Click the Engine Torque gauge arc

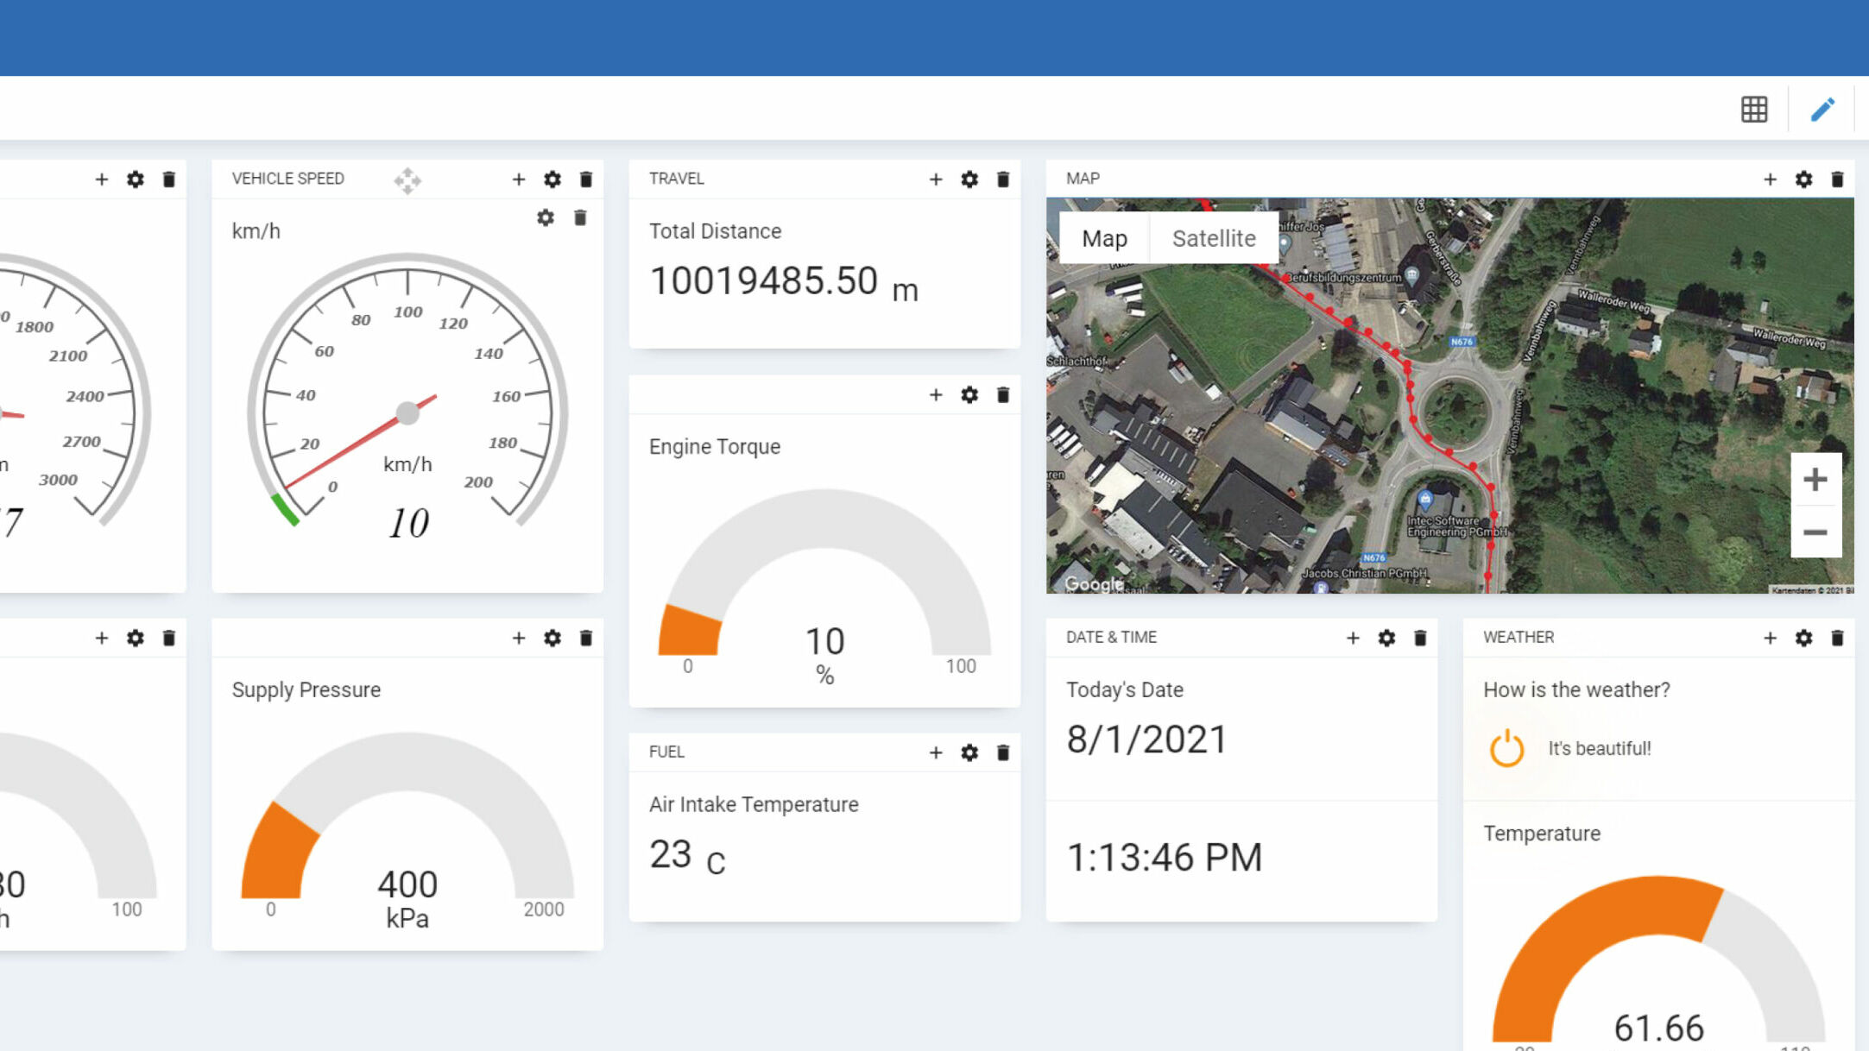click(824, 518)
